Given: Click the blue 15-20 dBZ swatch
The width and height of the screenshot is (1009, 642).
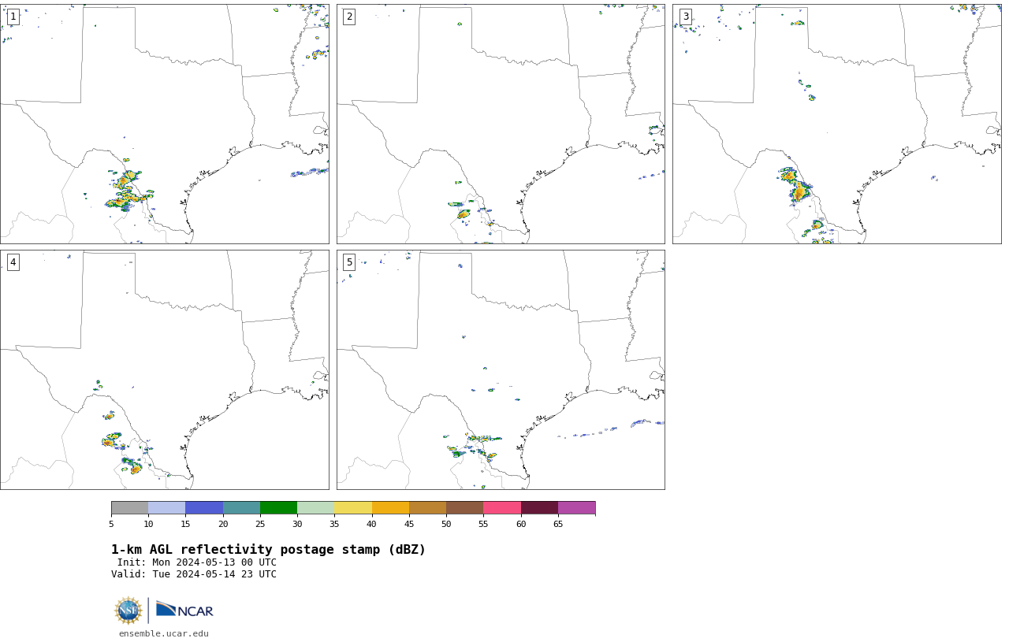Looking at the screenshot, I should click(204, 507).
